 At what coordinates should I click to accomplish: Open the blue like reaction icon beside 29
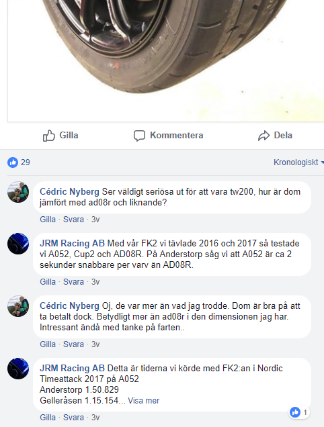[13, 162]
